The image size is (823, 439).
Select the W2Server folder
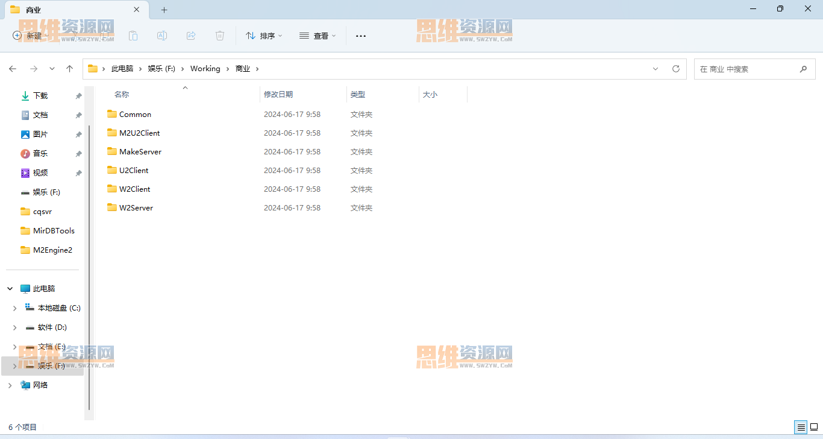point(136,208)
